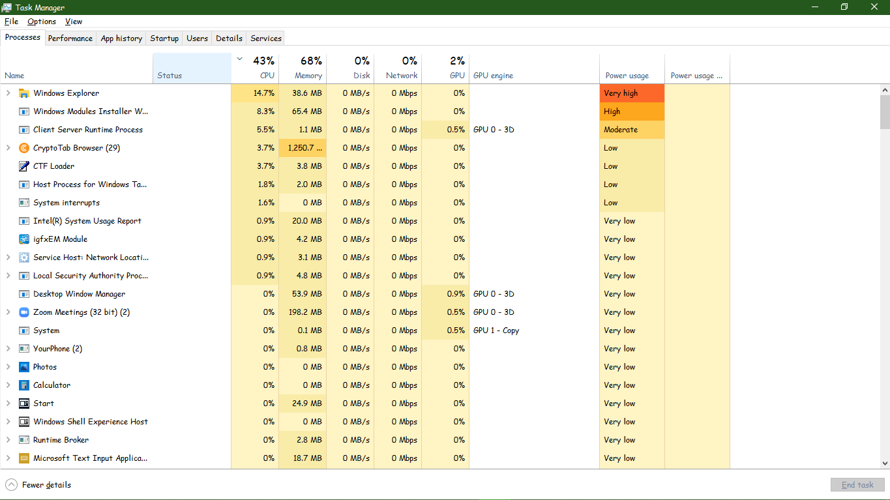The image size is (890, 500).
Task: Click the vertical scrollbar down arrow
Action: click(885, 463)
